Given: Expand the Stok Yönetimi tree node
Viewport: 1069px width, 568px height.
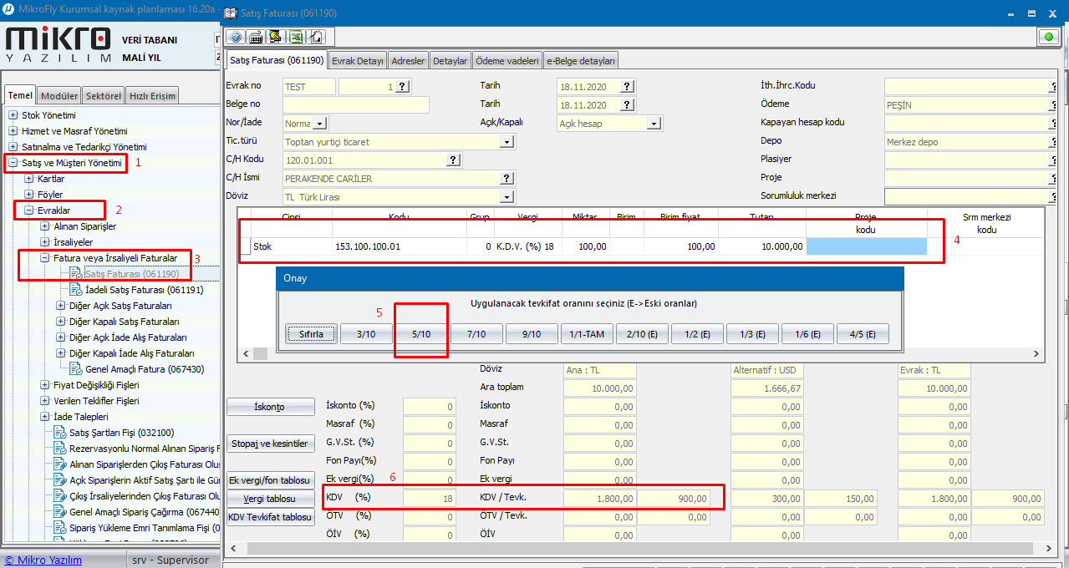Looking at the screenshot, I should tap(13, 115).
